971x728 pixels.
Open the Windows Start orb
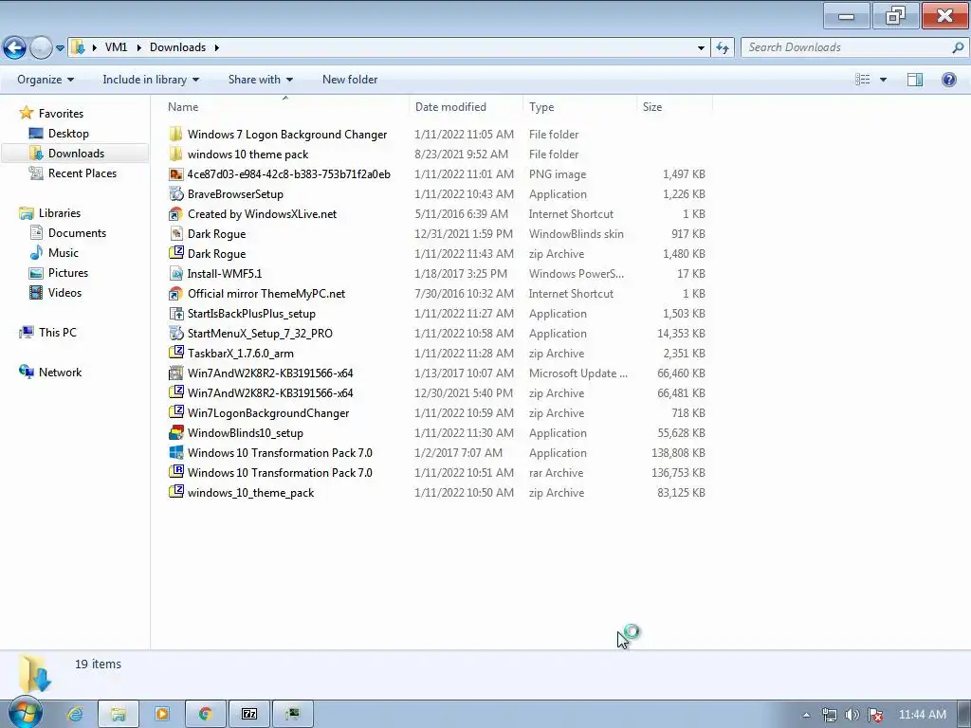[25, 714]
